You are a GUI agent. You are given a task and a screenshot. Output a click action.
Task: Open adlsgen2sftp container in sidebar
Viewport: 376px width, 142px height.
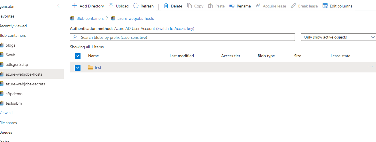point(17,64)
